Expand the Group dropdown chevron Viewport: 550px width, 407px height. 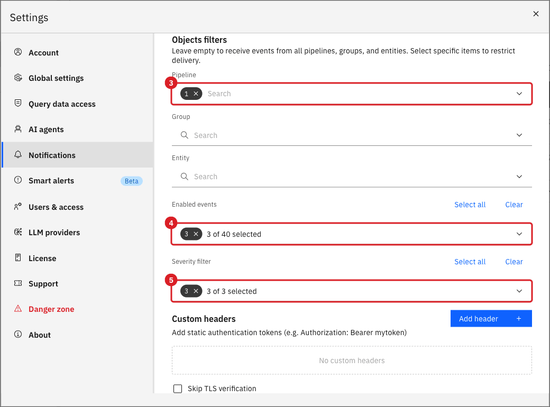pyautogui.click(x=519, y=135)
